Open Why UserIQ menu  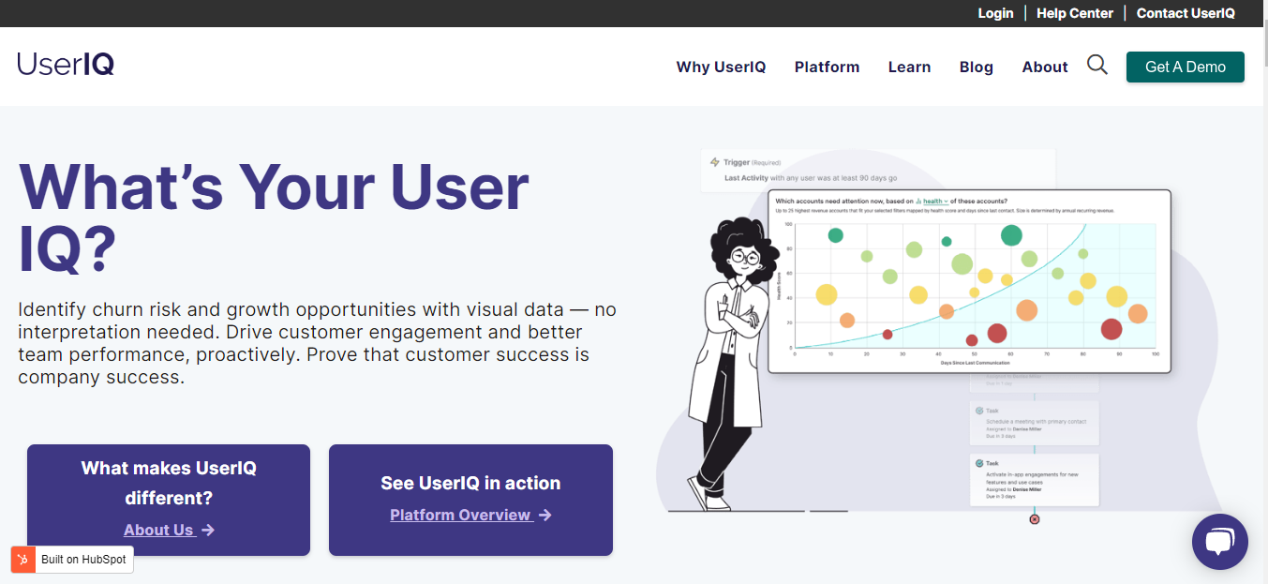tap(721, 67)
